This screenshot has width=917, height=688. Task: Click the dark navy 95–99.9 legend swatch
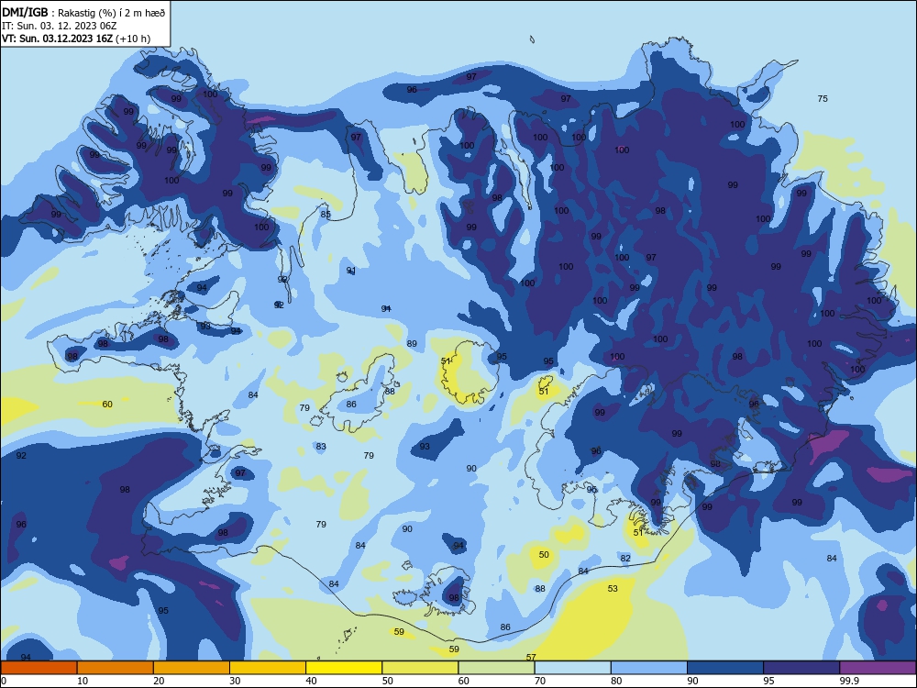coord(801,668)
